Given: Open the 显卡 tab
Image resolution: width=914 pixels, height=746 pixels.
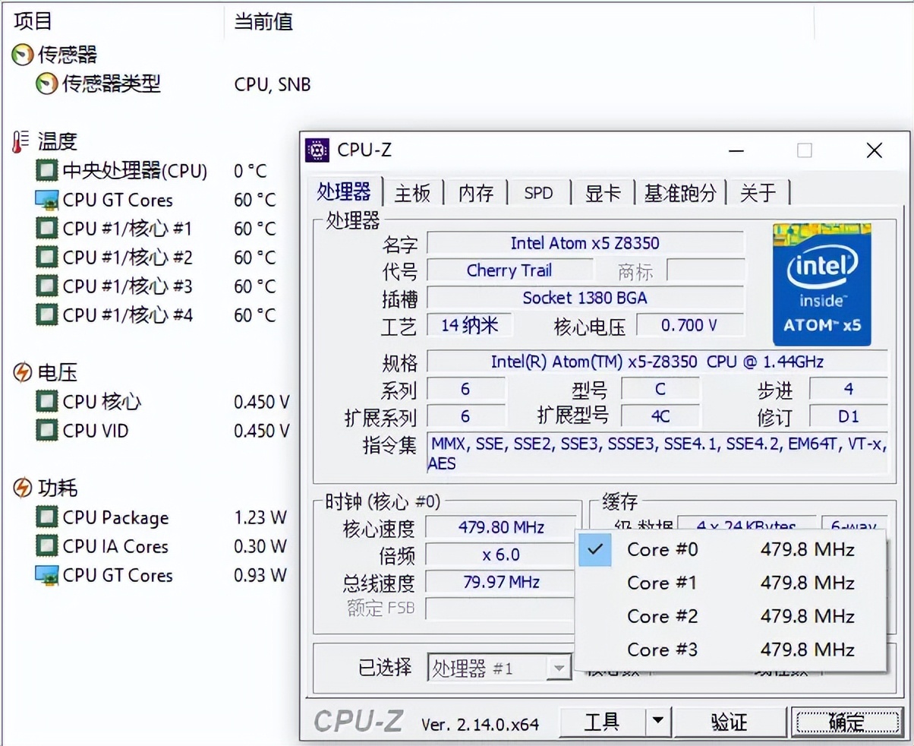Looking at the screenshot, I should tap(604, 193).
